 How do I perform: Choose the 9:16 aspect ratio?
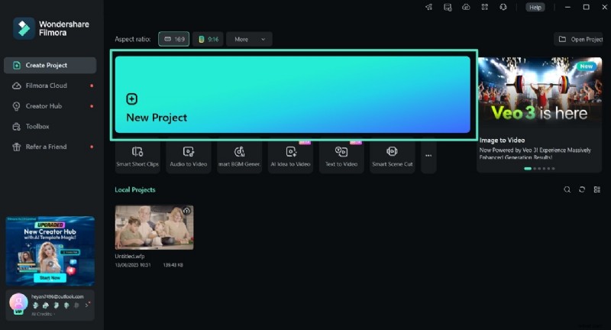(208, 39)
